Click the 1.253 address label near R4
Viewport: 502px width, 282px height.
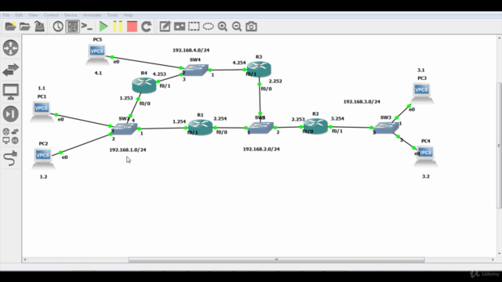click(126, 98)
